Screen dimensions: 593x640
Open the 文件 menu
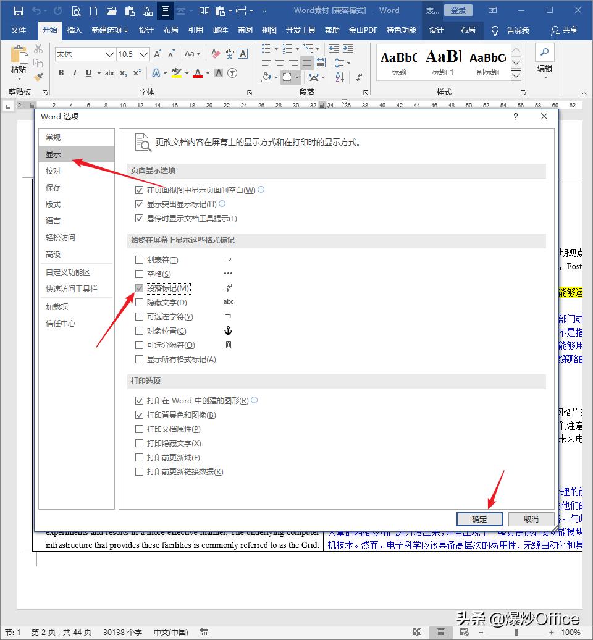tap(19, 29)
